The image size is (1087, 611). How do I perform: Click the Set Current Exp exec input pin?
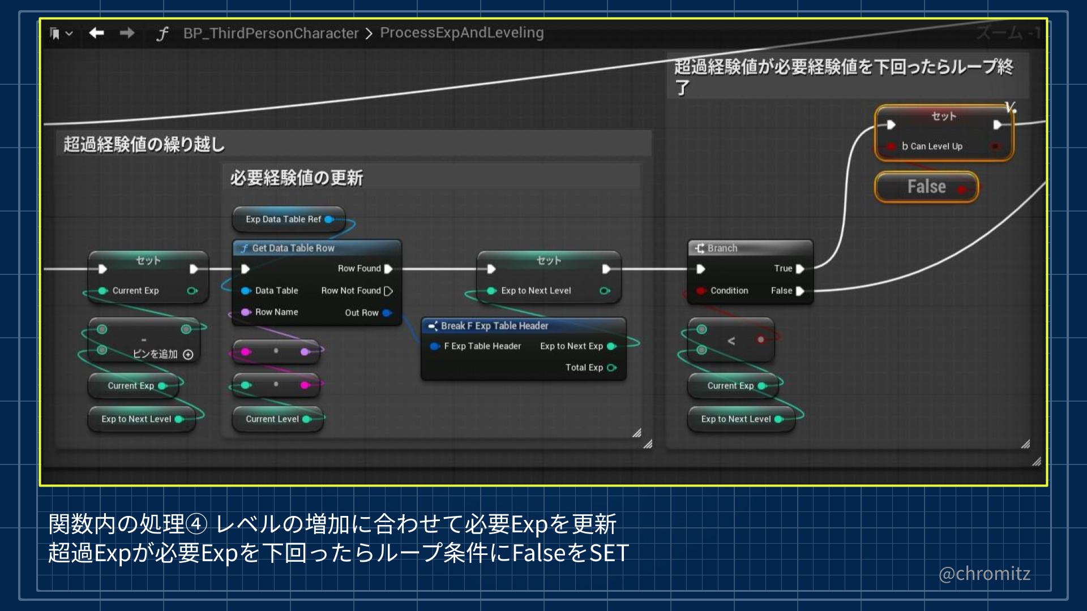coord(102,269)
